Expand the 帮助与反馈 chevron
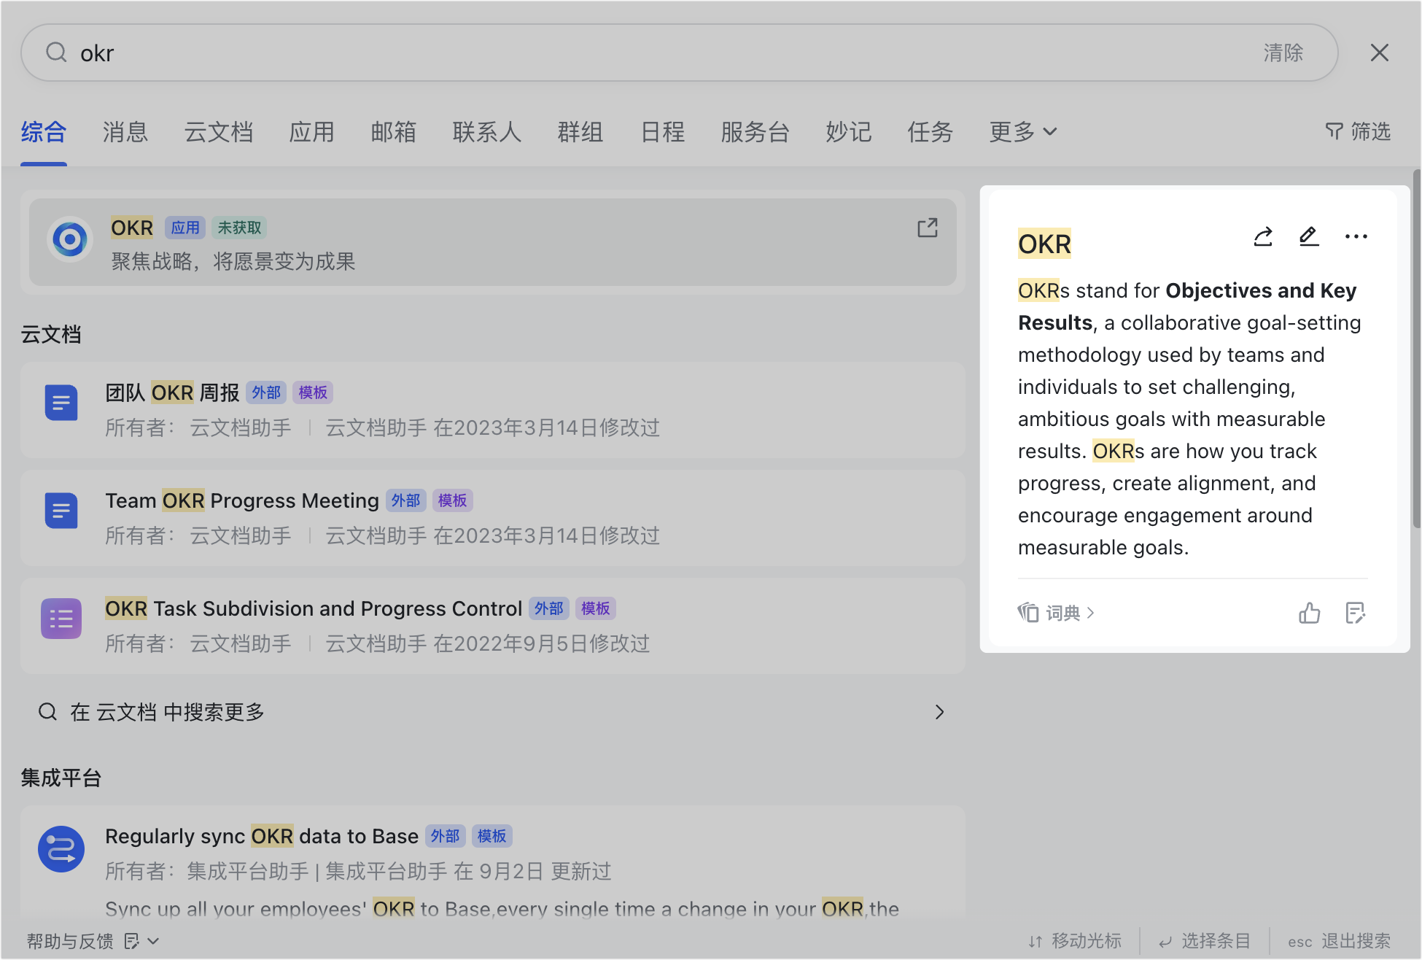Viewport: 1422px width, 960px height. pyautogui.click(x=154, y=941)
